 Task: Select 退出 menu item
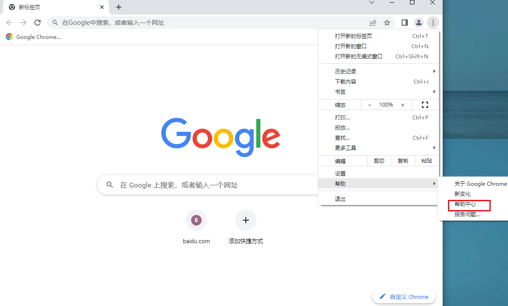[378, 199]
